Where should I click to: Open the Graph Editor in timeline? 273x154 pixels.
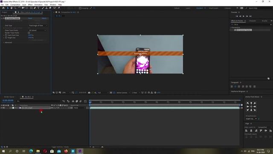85,101
